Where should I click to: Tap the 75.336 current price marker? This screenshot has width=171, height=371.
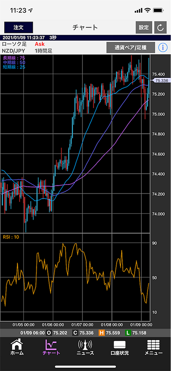click(x=161, y=80)
